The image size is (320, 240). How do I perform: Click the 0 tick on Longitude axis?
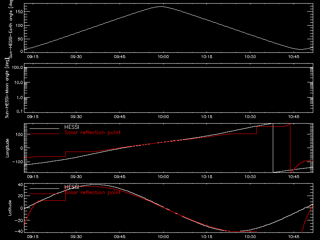(x=22, y=148)
